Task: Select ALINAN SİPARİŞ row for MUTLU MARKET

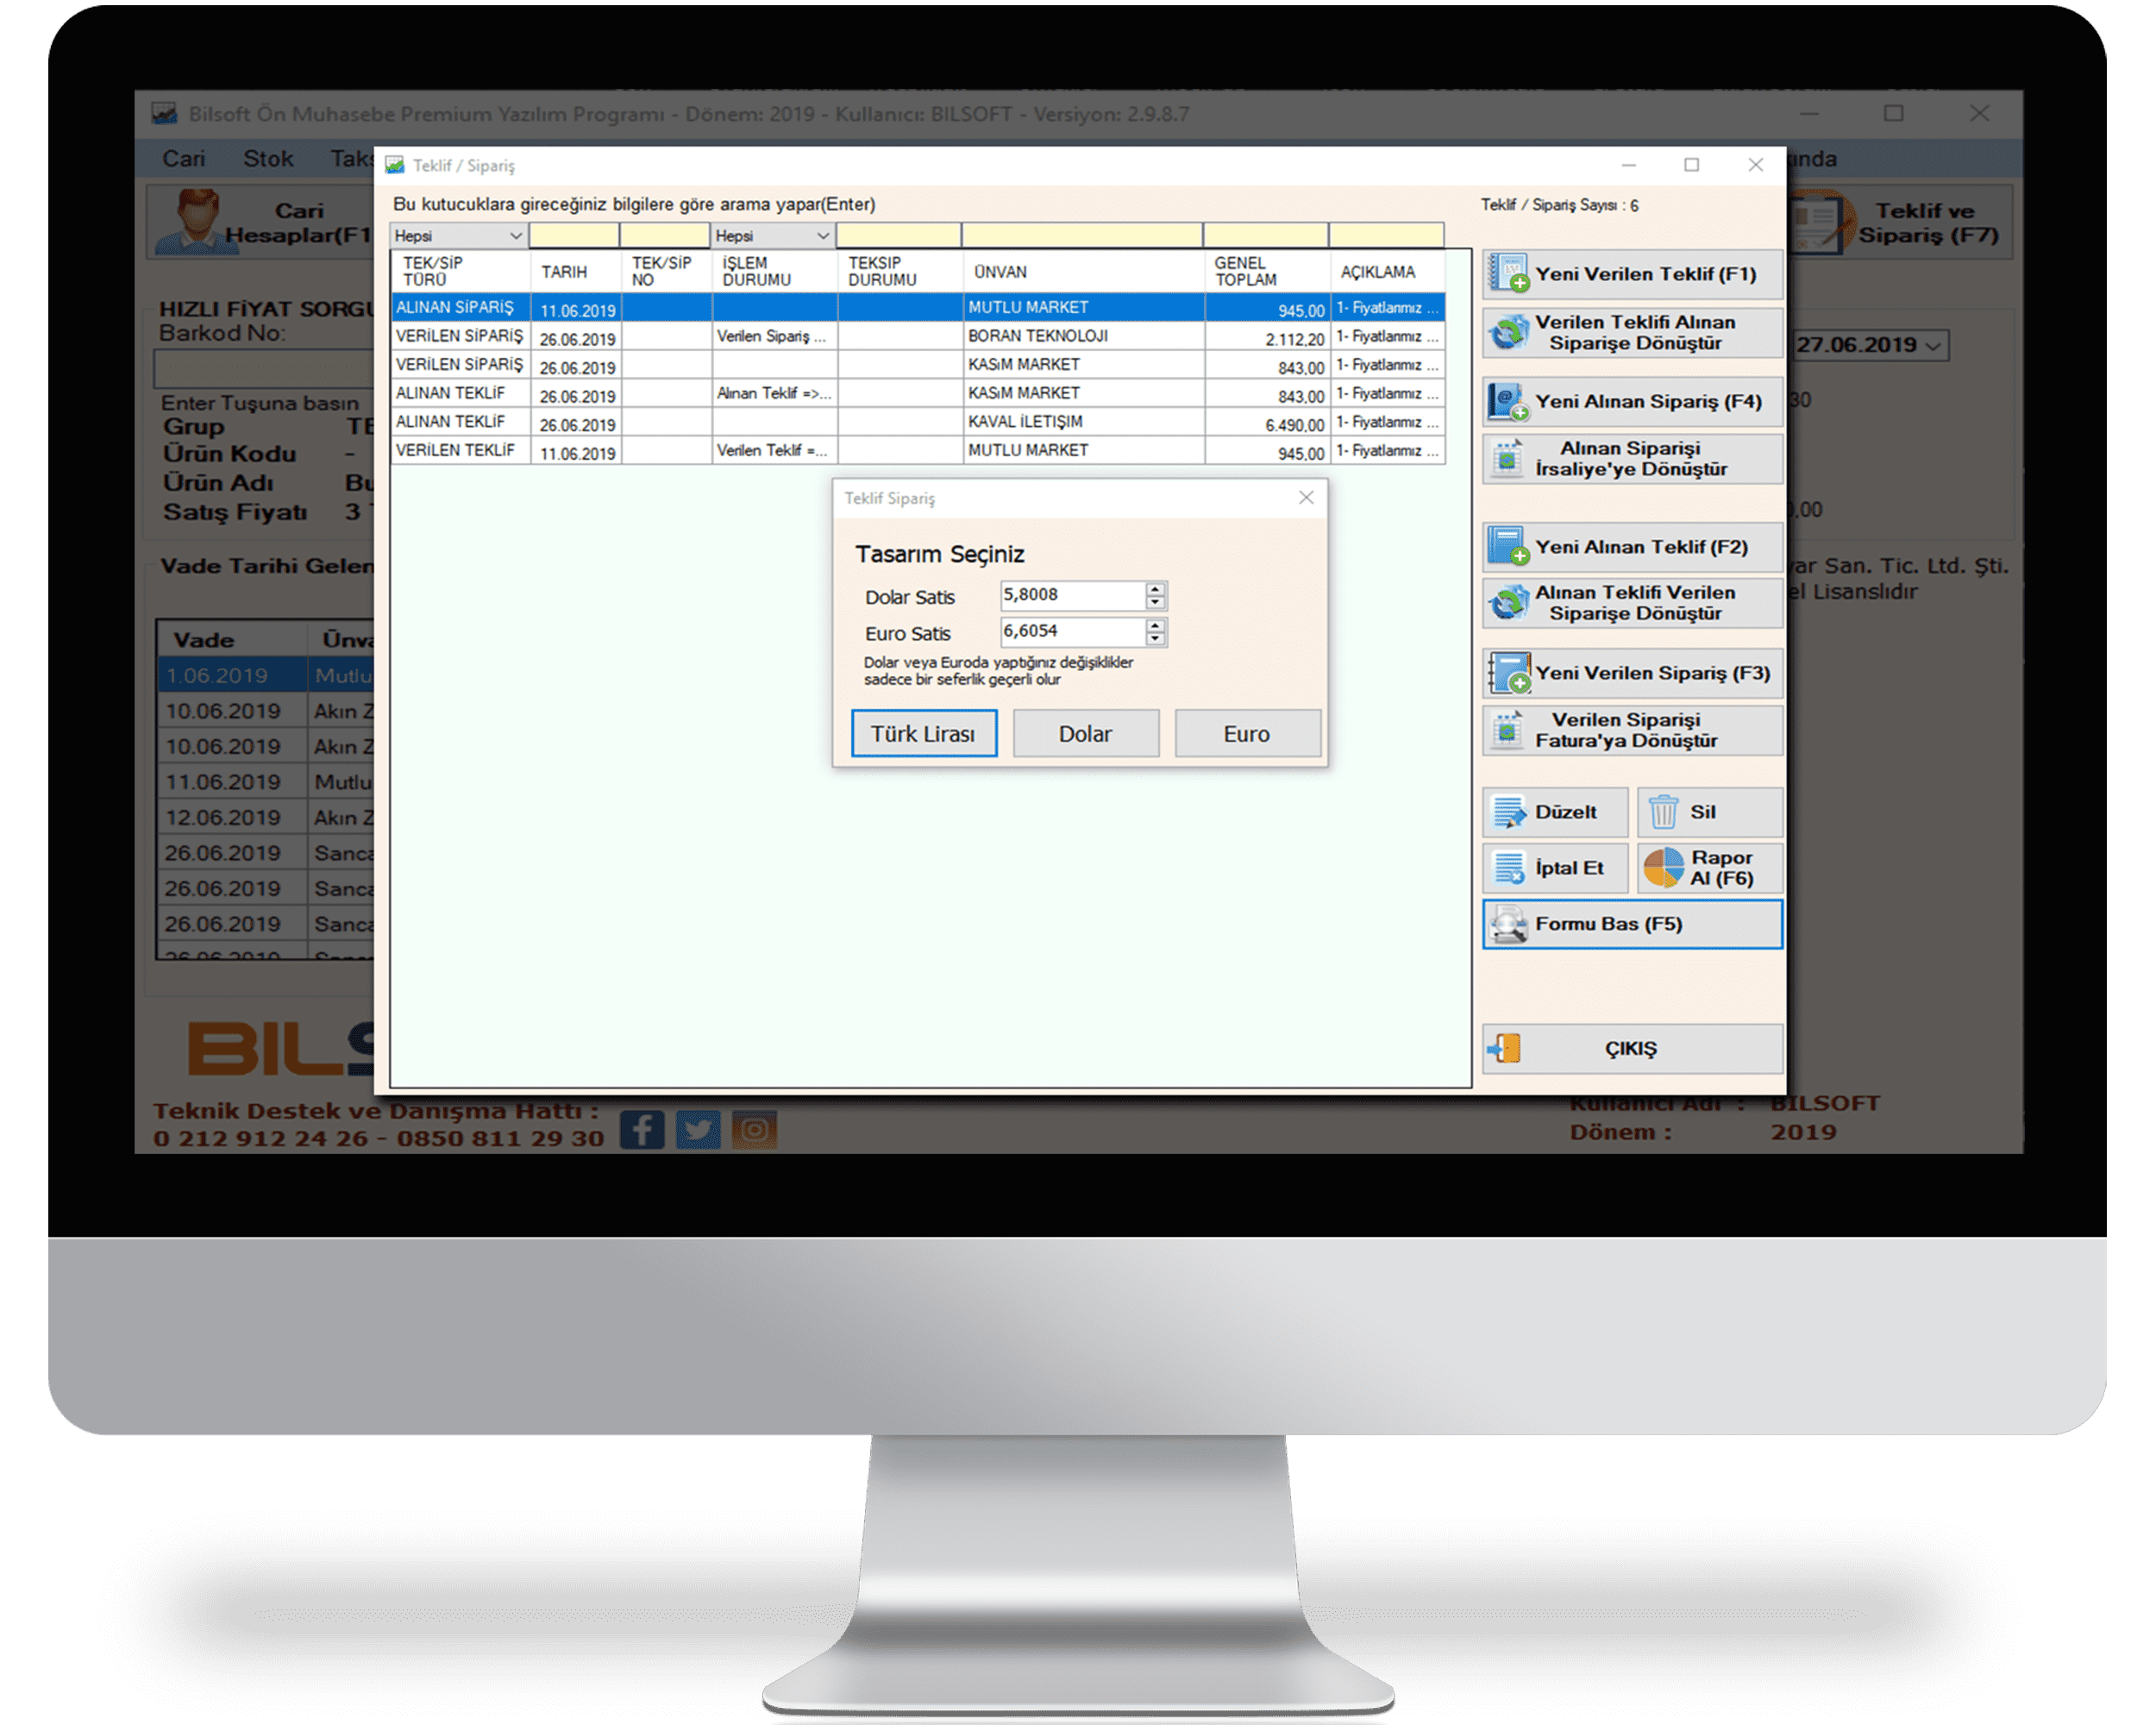Action: point(917,308)
